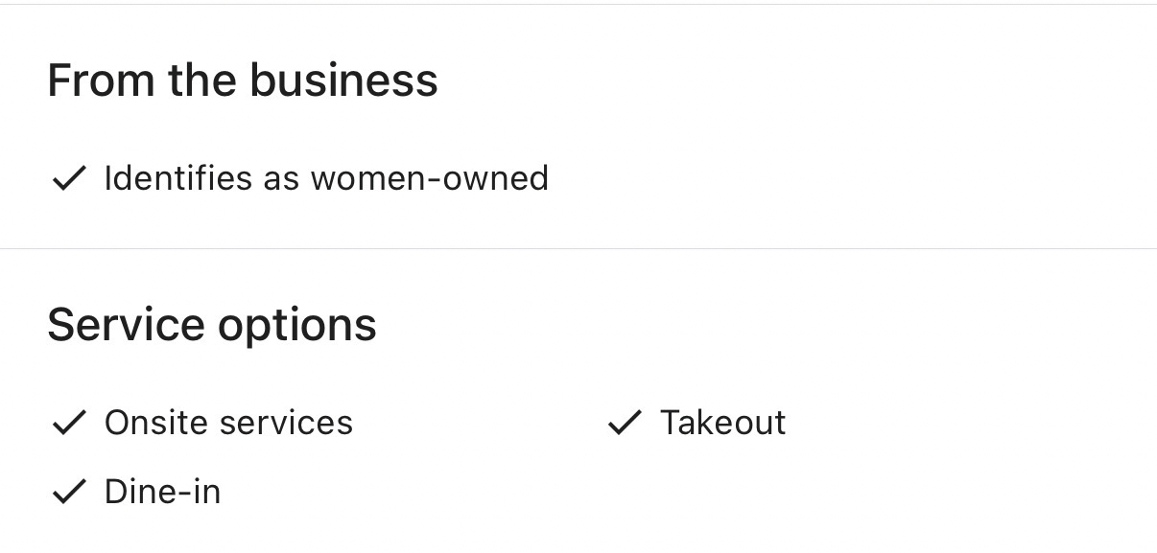Click the word "From" in the heading
The width and height of the screenshot is (1157, 553).
tap(101, 80)
